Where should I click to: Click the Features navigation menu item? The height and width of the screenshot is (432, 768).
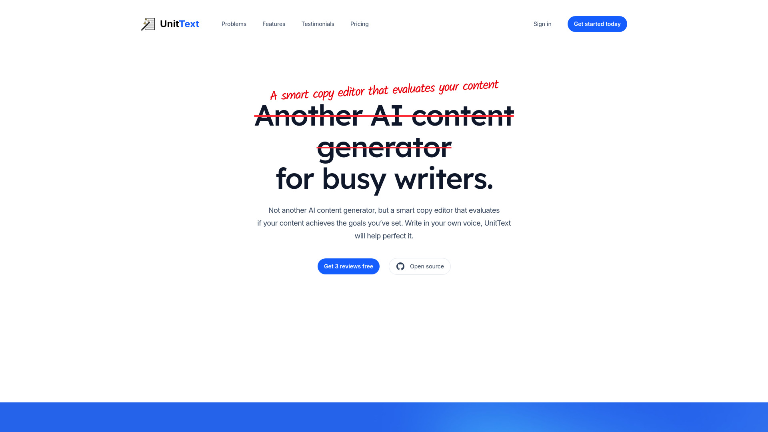point(274,24)
